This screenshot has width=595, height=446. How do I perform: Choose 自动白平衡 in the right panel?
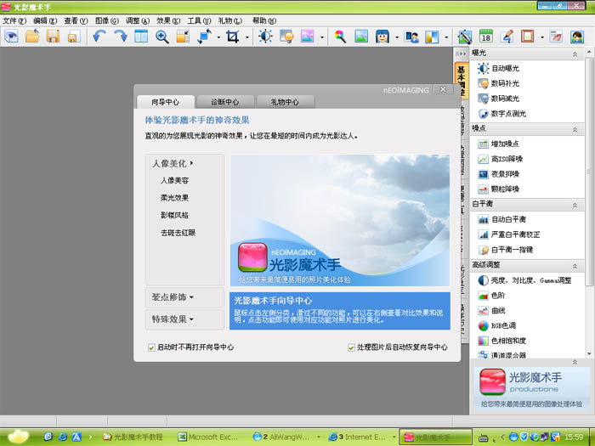501,219
